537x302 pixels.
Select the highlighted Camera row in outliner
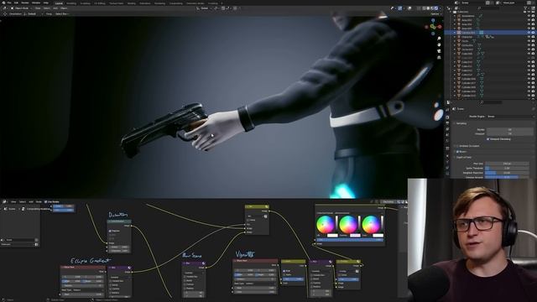click(490, 33)
